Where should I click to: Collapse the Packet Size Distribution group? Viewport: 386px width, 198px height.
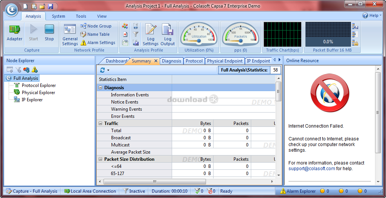[101, 159]
